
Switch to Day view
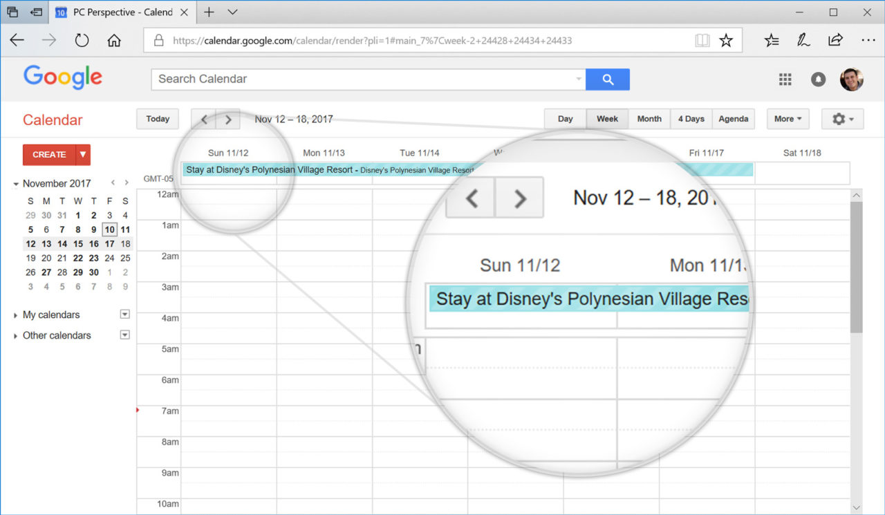(566, 119)
